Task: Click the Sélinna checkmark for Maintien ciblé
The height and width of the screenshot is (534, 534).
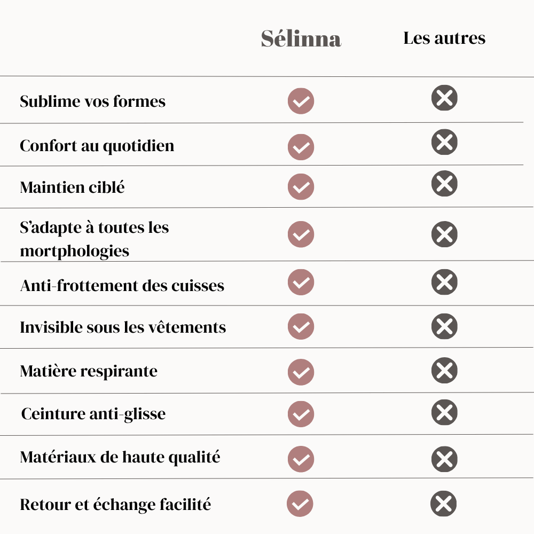Action: 301,187
